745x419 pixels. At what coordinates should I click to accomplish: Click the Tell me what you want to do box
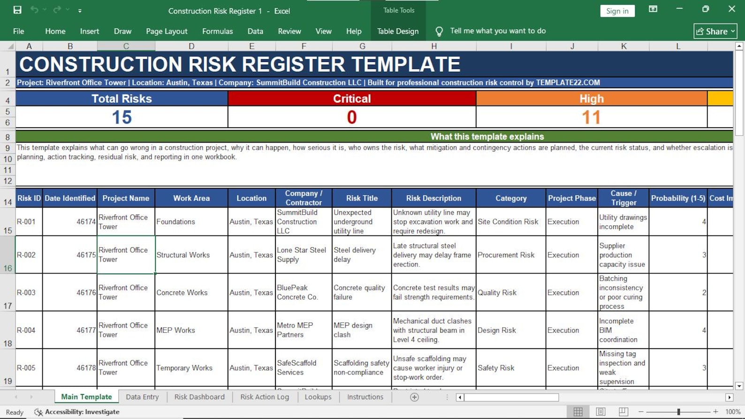click(498, 31)
